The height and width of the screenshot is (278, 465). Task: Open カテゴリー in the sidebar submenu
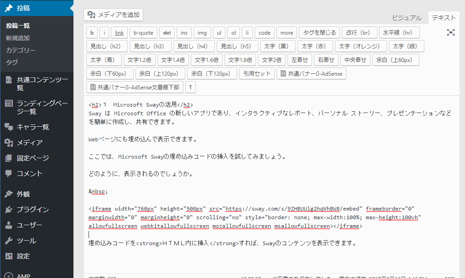(21, 50)
